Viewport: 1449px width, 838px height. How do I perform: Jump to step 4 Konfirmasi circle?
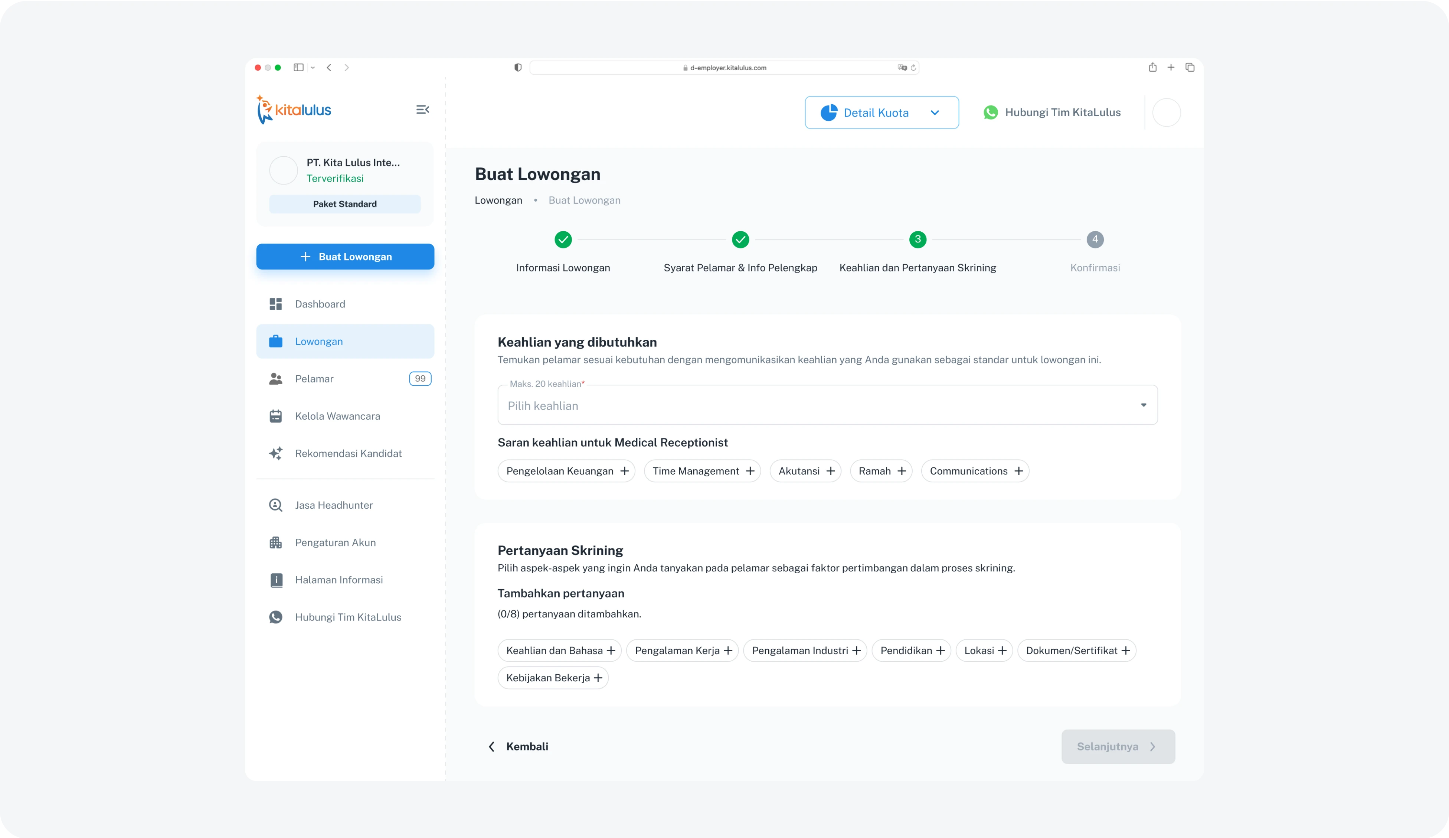click(1095, 239)
